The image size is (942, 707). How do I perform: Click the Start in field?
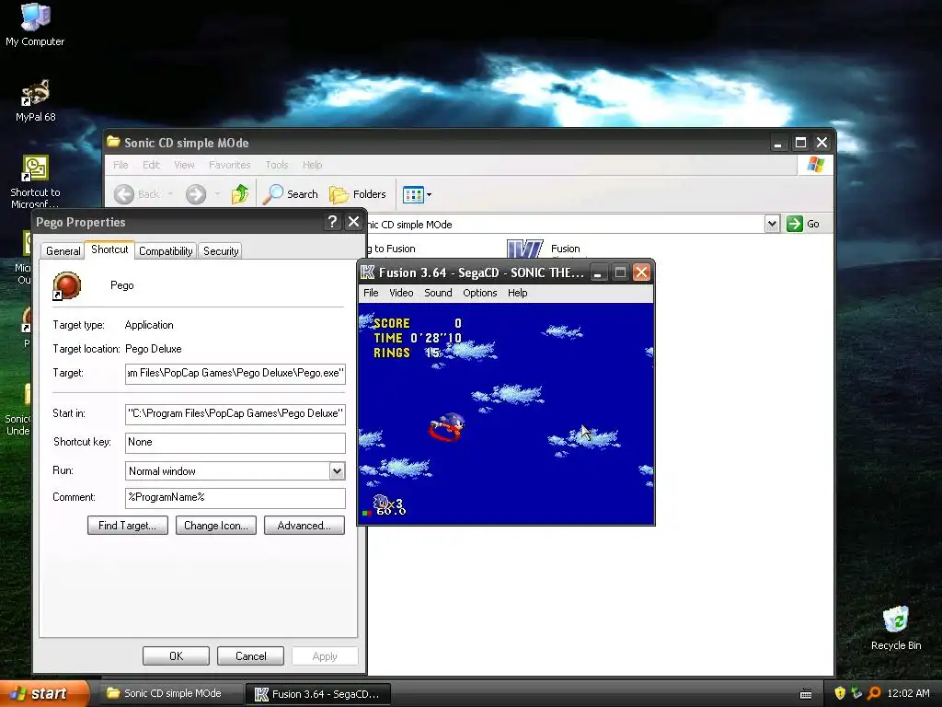pos(235,413)
